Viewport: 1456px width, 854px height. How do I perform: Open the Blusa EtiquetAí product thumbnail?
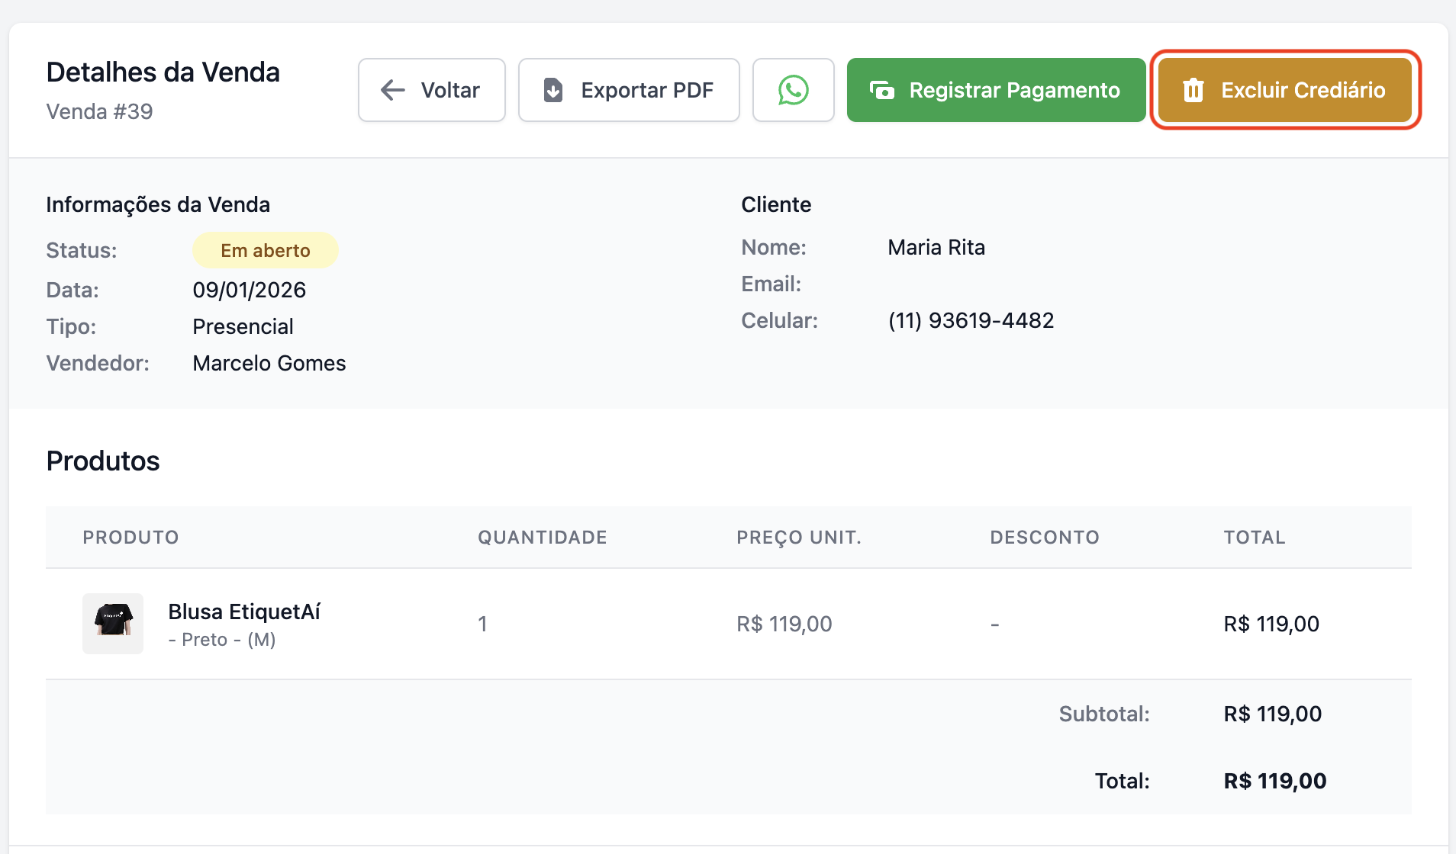pyautogui.click(x=113, y=623)
